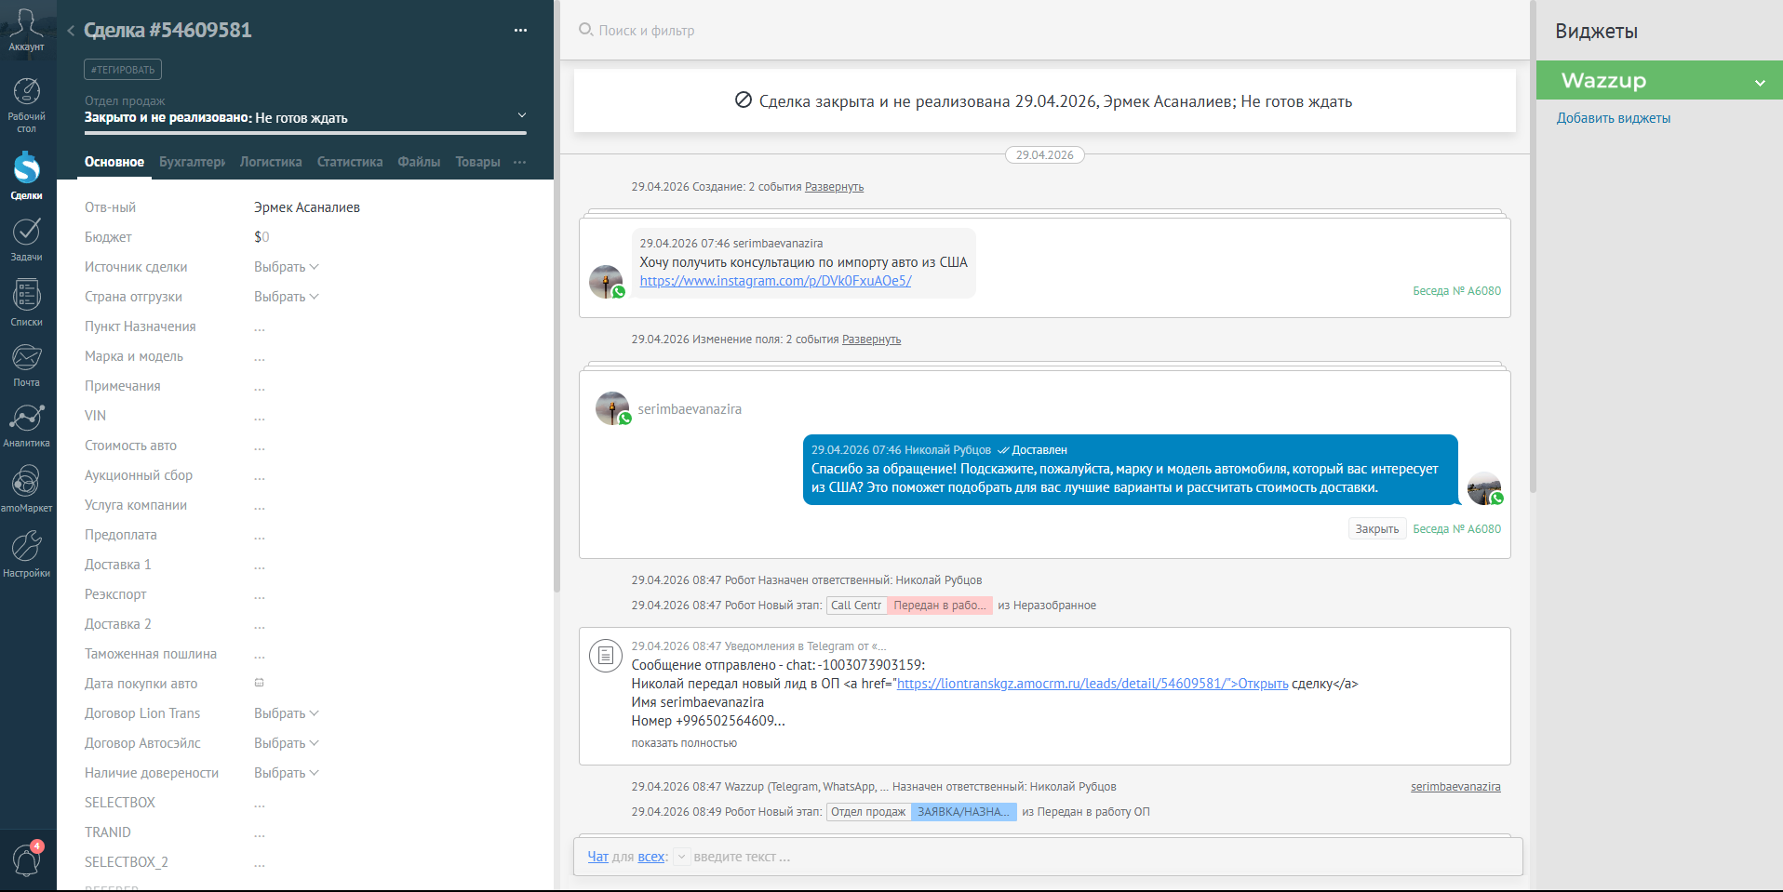1783x892 pixels.
Task: Click the Закрыть conversation button
Action: coord(1376,528)
